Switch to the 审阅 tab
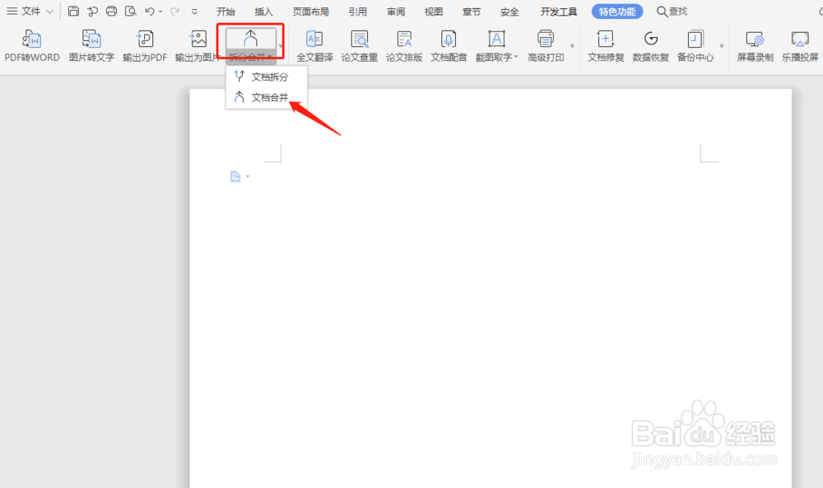Viewport: 823px width, 488px height. point(396,12)
